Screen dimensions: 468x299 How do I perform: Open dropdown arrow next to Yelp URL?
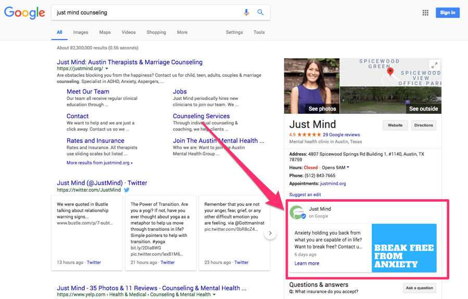pyautogui.click(x=214, y=295)
